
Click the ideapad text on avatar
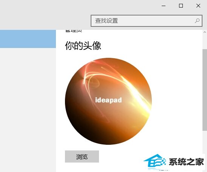click(108, 100)
